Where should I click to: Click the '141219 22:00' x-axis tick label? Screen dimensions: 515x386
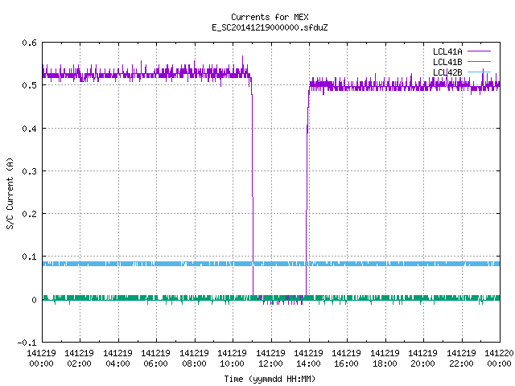(x=461, y=358)
